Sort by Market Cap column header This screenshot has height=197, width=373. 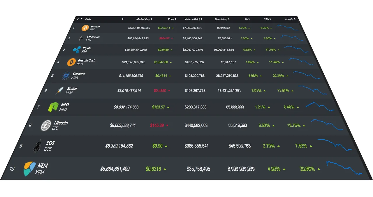[144, 19]
